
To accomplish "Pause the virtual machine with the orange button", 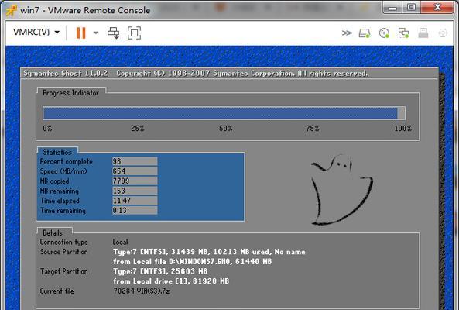I will (x=80, y=33).
